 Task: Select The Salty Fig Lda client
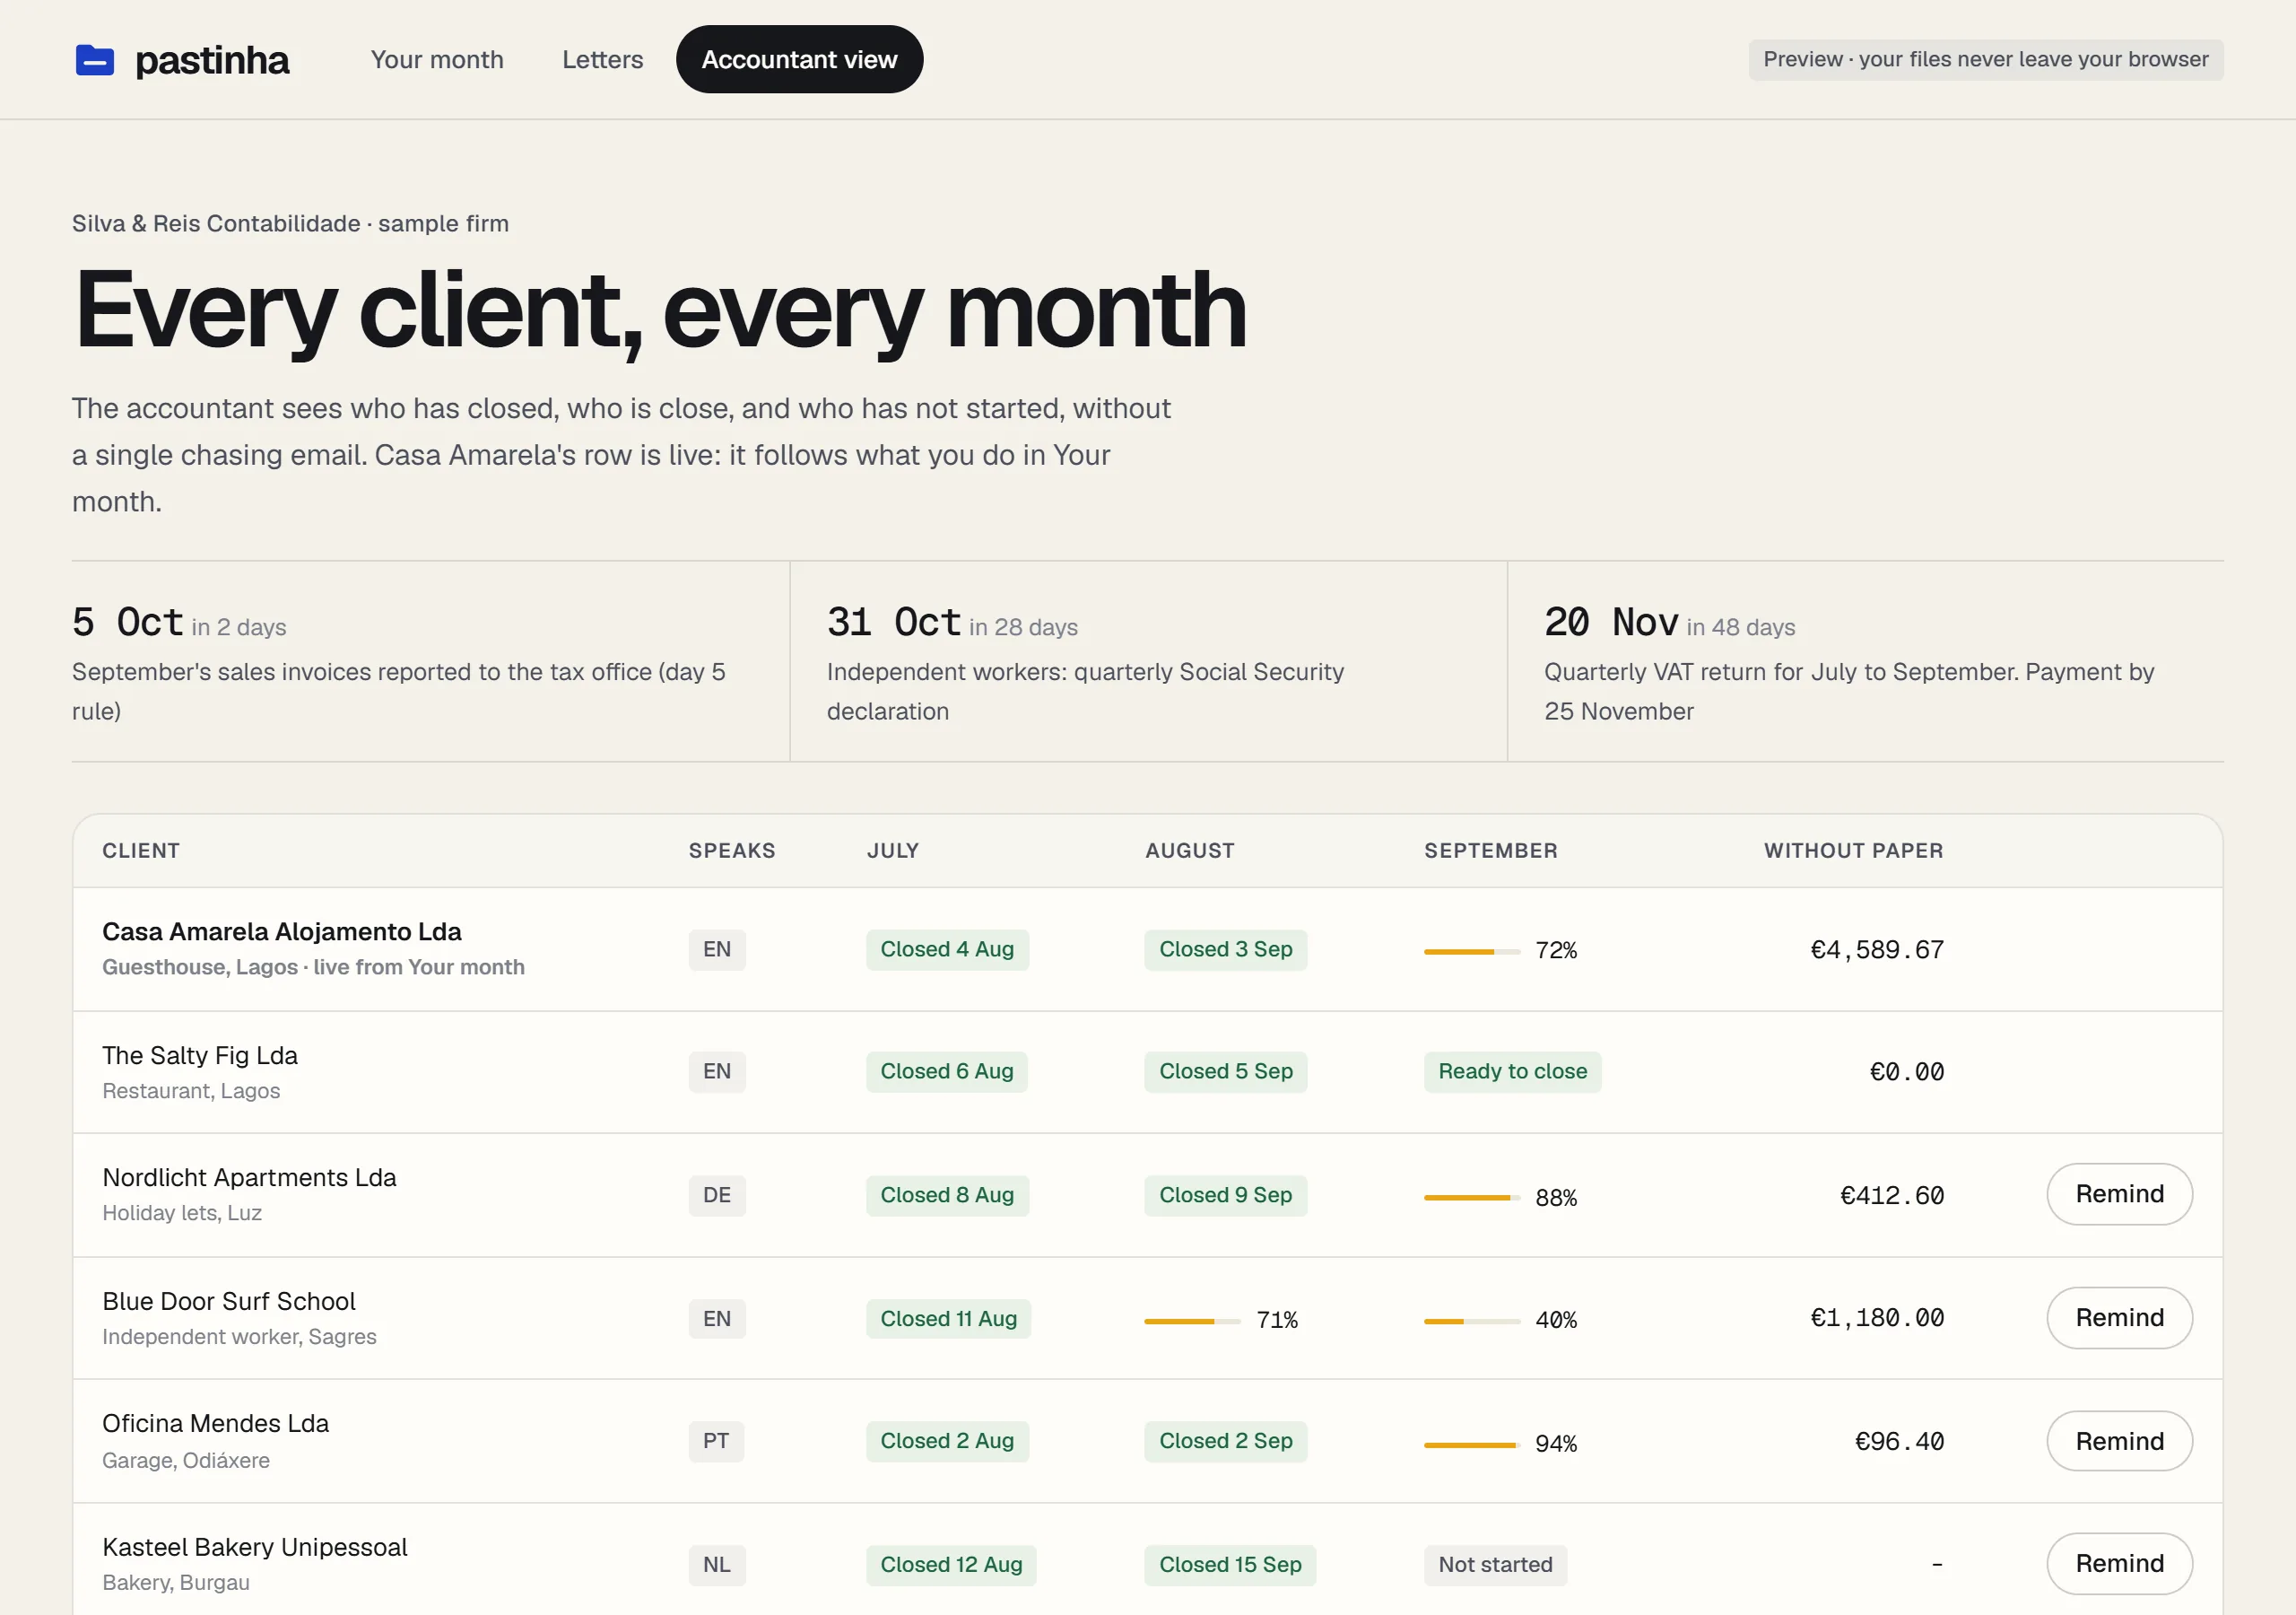(200, 1056)
